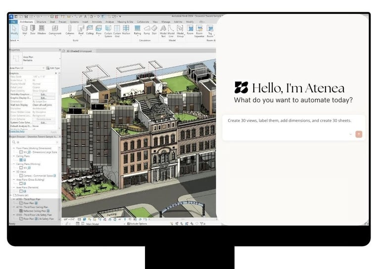Toggle the Exclude Options checkbox
Screen dimensions: 380x269
pyautogui.click(x=129, y=224)
